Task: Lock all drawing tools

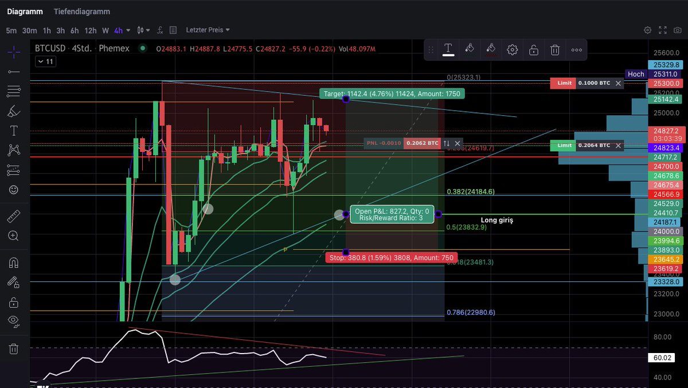Action: tap(14, 302)
